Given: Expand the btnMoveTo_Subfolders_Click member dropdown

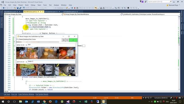Looking at the screenshot, I should pos(179,14).
